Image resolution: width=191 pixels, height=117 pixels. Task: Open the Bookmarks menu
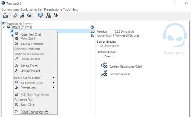click(28, 9)
